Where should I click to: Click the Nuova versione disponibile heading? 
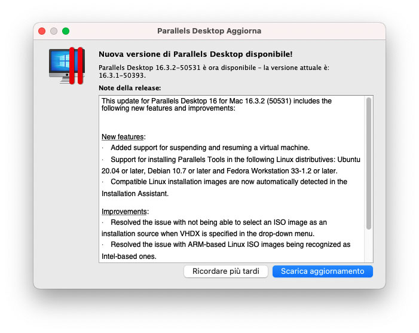(x=195, y=54)
